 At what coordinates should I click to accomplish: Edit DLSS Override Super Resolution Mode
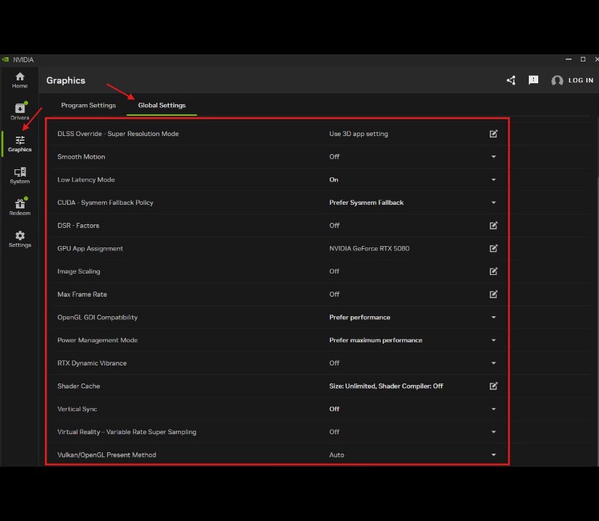[493, 133]
